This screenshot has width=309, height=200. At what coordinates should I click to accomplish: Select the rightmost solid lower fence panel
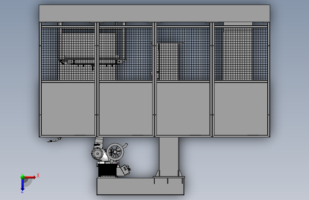click(241, 109)
